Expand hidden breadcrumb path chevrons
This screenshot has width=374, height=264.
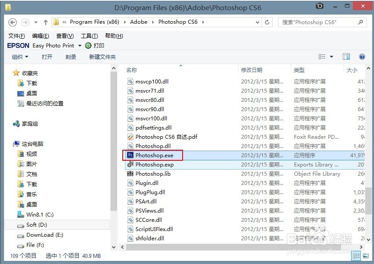pos(64,22)
